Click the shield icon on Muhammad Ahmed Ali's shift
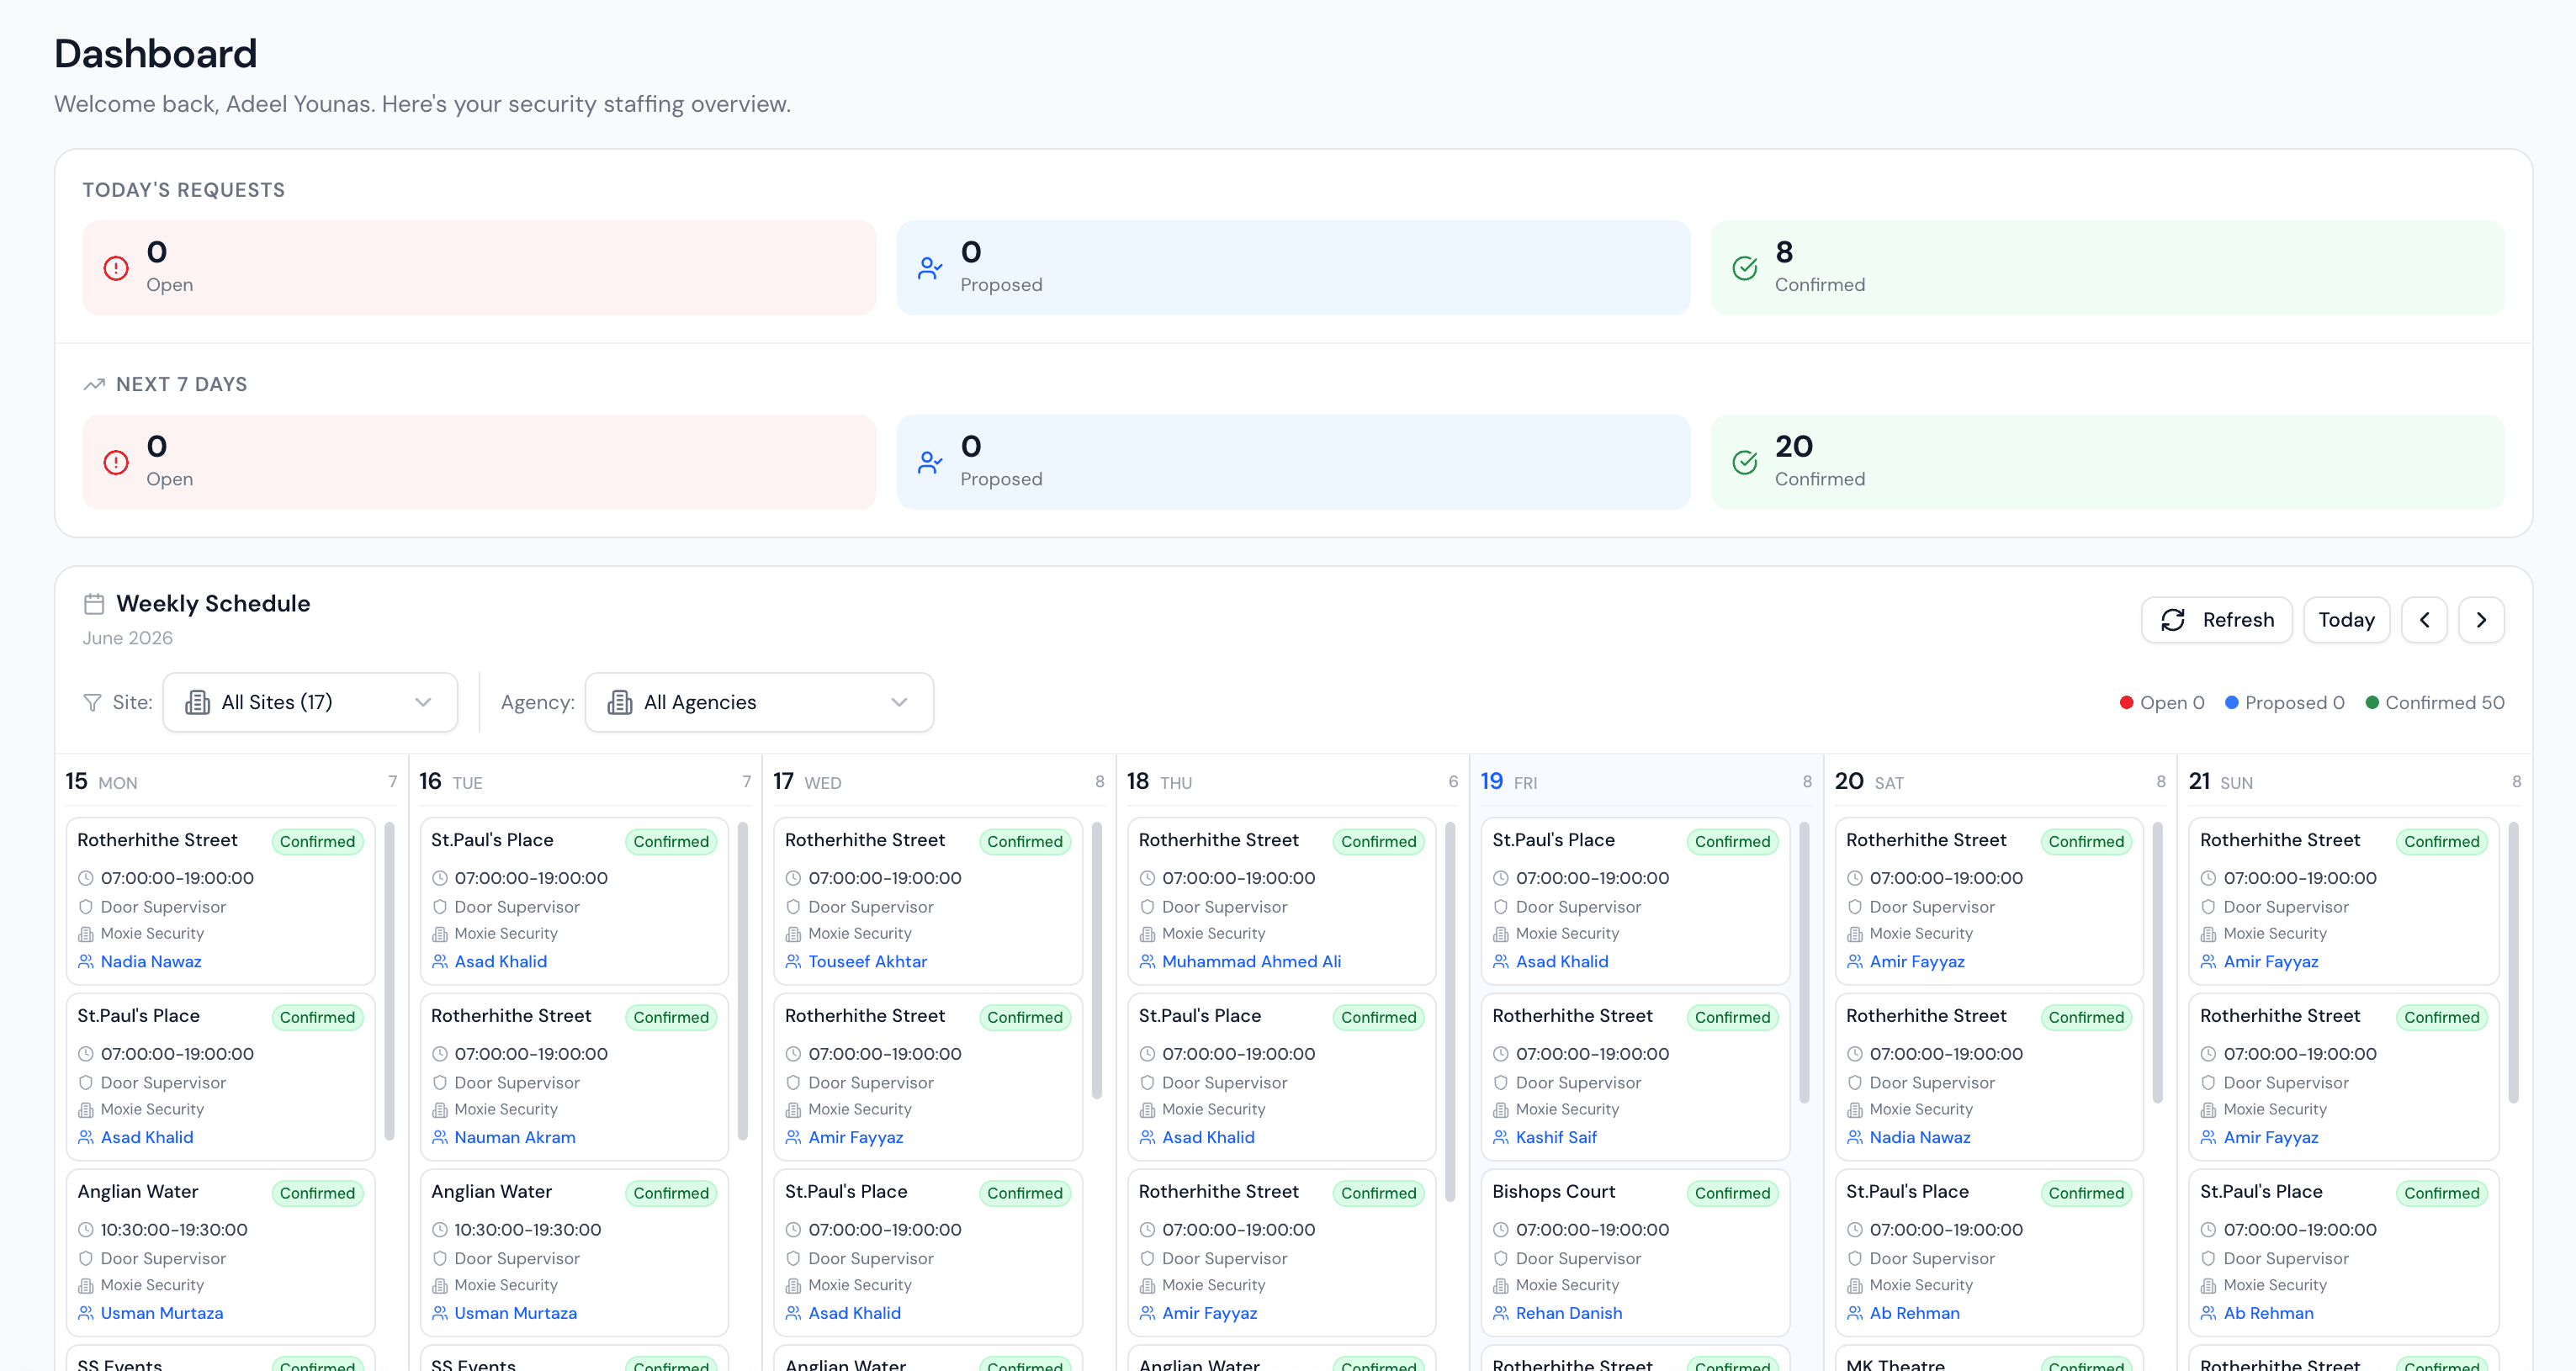This screenshot has height=1371, width=2576. 1147,907
